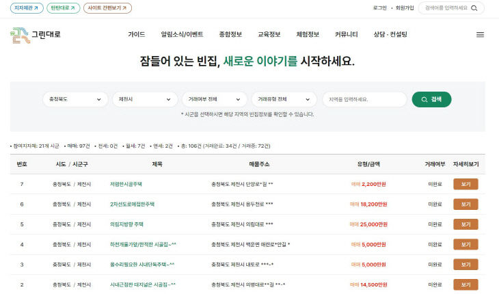The image size is (499, 294).
Task: Expand the 충청북도 province dropdown
Action: [x=75, y=99]
